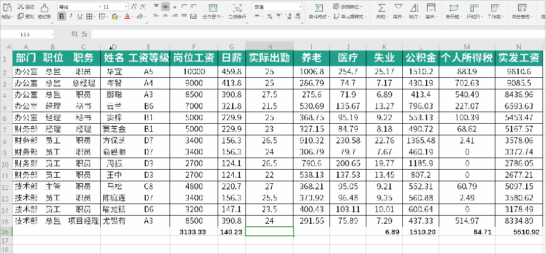Select the row 16 header
The height and width of the screenshot is (254, 546).
click(6, 232)
